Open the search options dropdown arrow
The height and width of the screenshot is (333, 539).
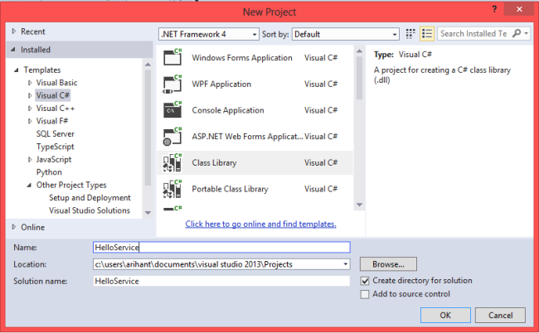pyautogui.click(x=526, y=33)
